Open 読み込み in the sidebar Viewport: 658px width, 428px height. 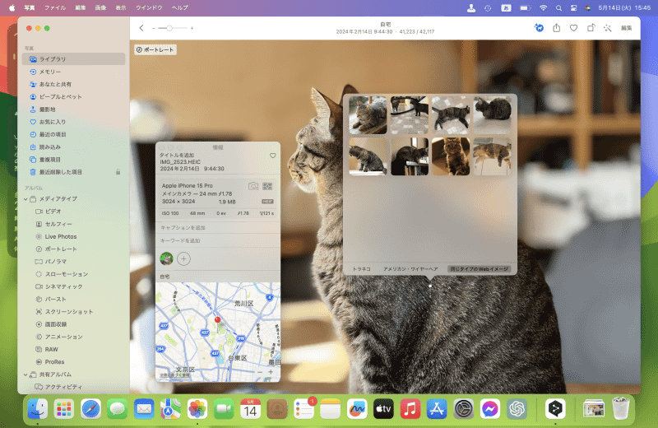coord(73,147)
